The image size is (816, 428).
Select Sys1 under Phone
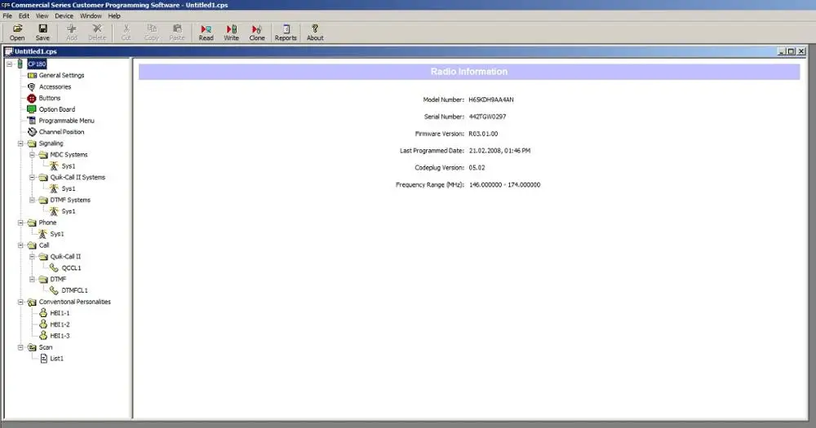(x=57, y=234)
